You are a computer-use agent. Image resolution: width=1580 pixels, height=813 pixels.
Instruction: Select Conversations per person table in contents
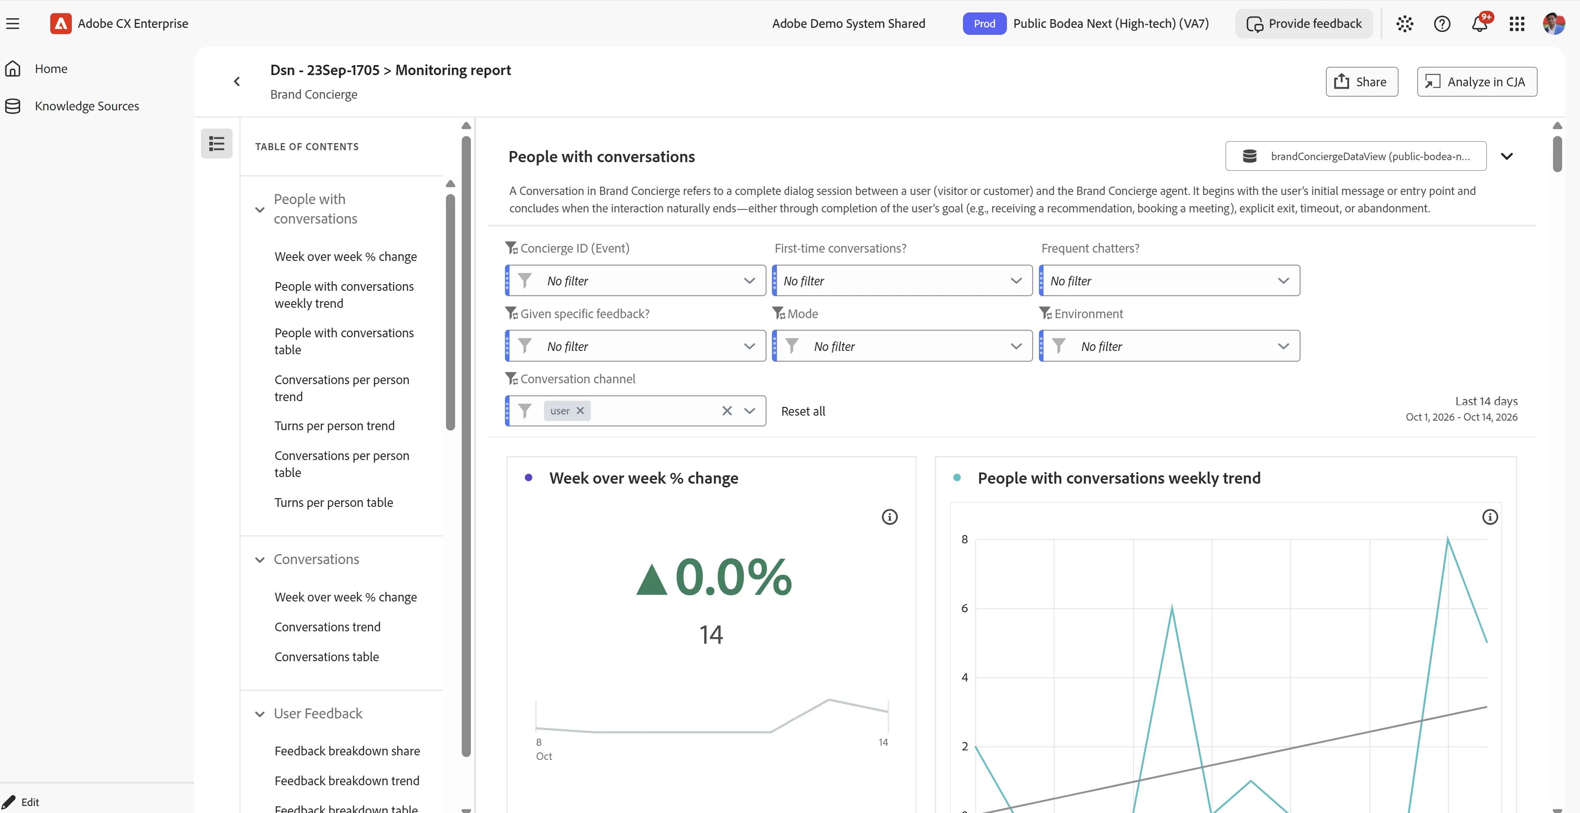(x=342, y=464)
